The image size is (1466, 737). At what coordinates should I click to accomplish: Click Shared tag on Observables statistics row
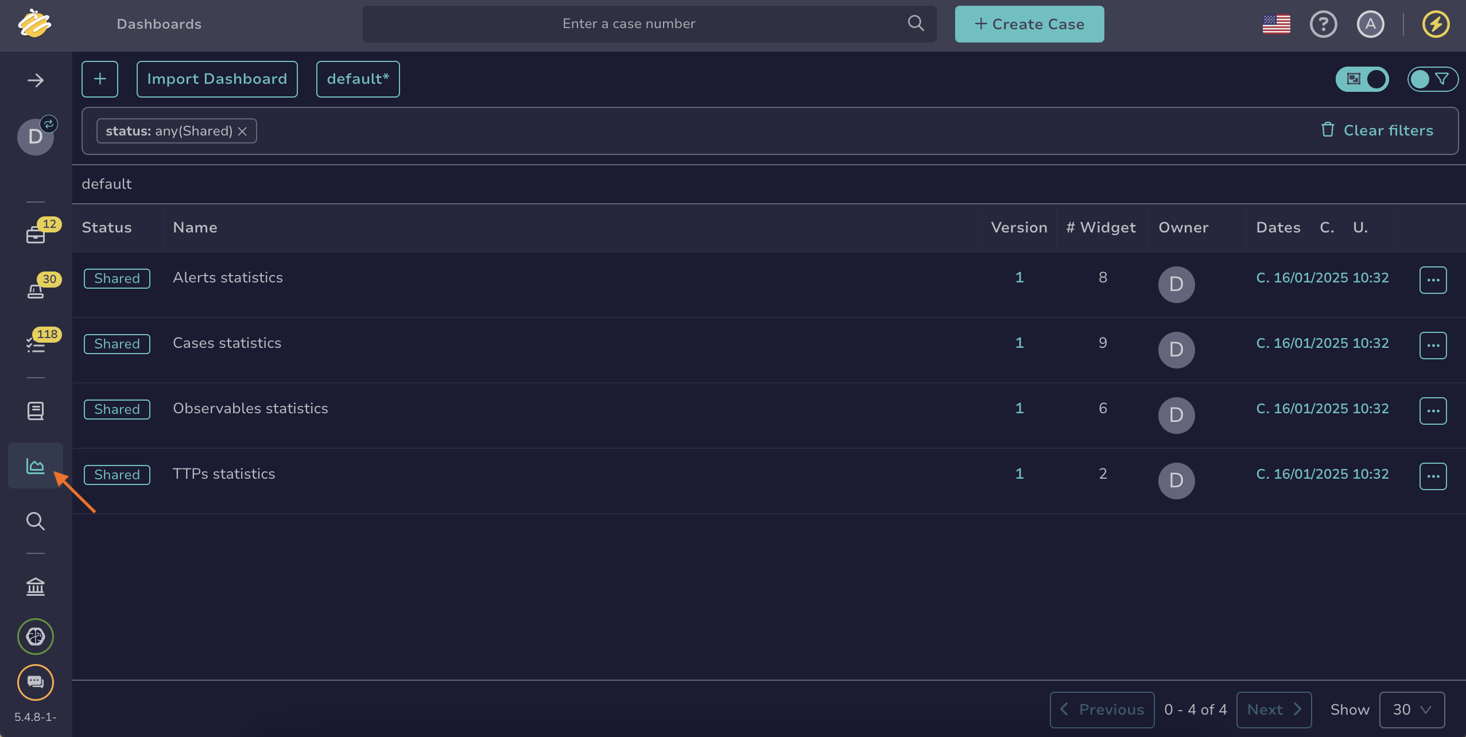coord(117,410)
